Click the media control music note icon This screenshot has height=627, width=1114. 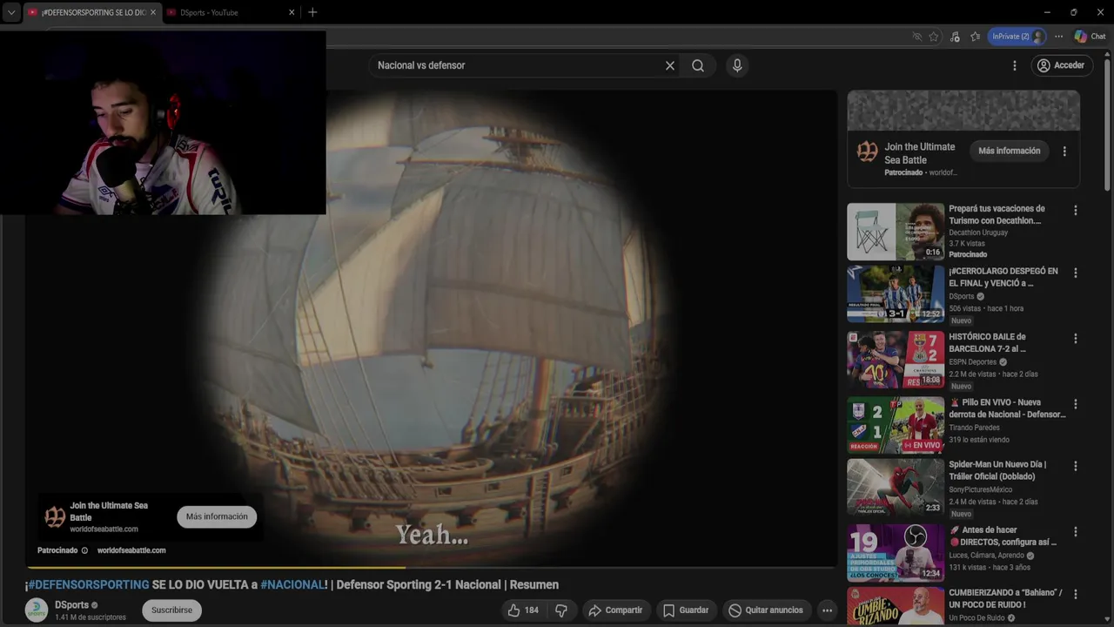coord(955,37)
